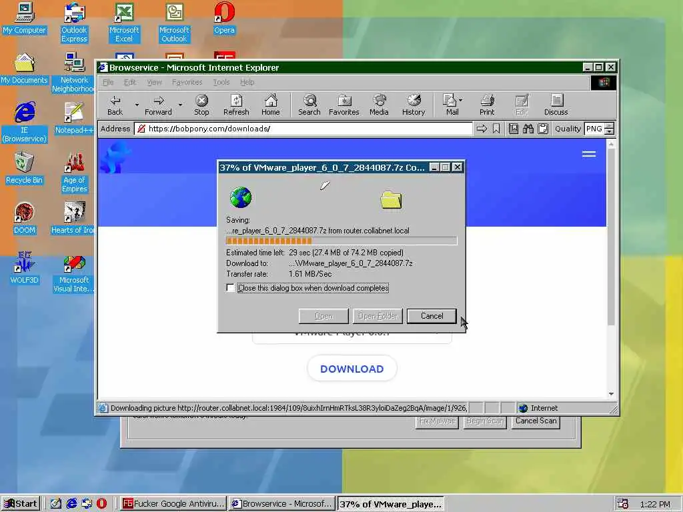
Task: Open Outlook Express desktop icon
Action: [x=74, y=22]
